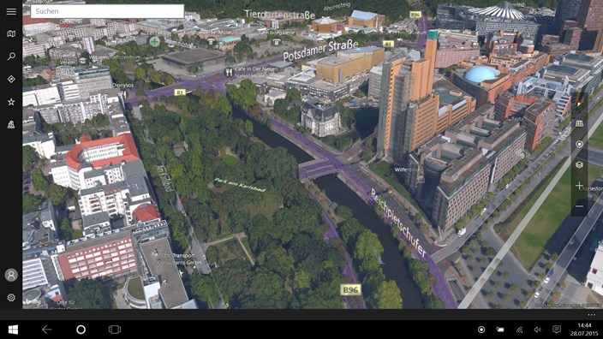Open Favorites star in sidebar
This screenshot has height=339, width=603.
[11, 102]
